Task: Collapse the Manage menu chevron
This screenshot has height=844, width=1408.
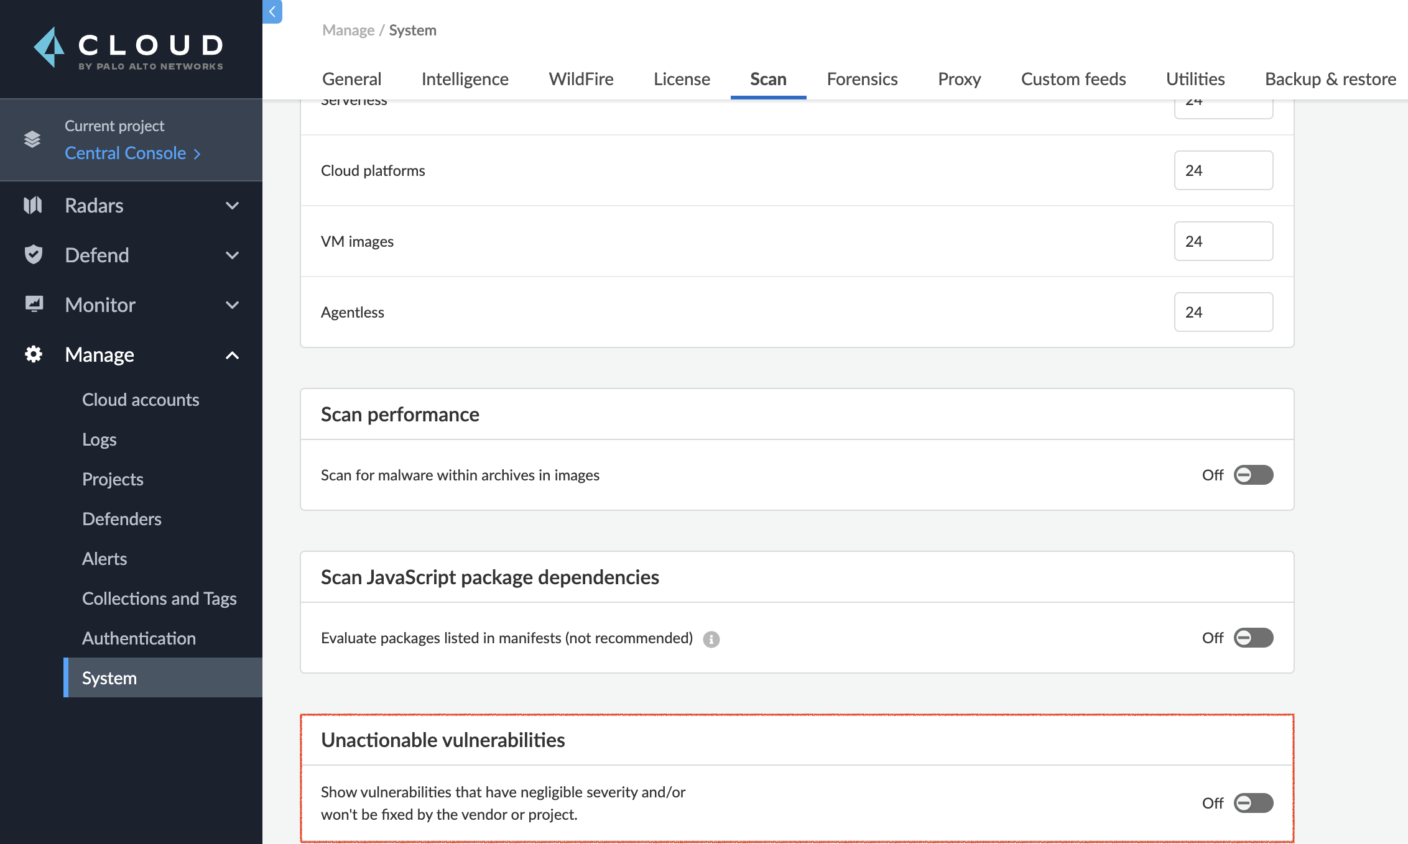Action: 232,355
